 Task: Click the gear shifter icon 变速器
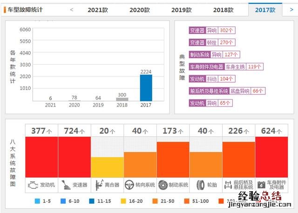tap(66, 185)
